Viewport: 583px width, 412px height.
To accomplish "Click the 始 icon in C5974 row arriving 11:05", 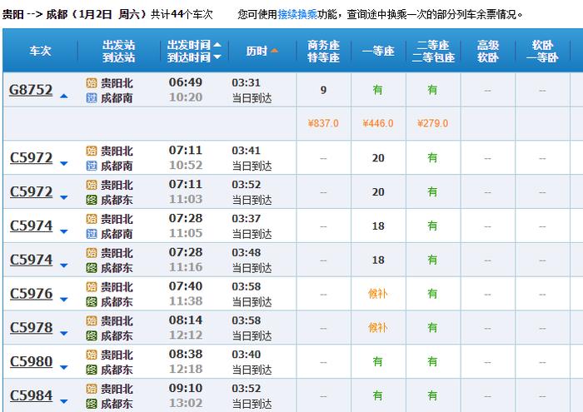I will click(92, 219).
